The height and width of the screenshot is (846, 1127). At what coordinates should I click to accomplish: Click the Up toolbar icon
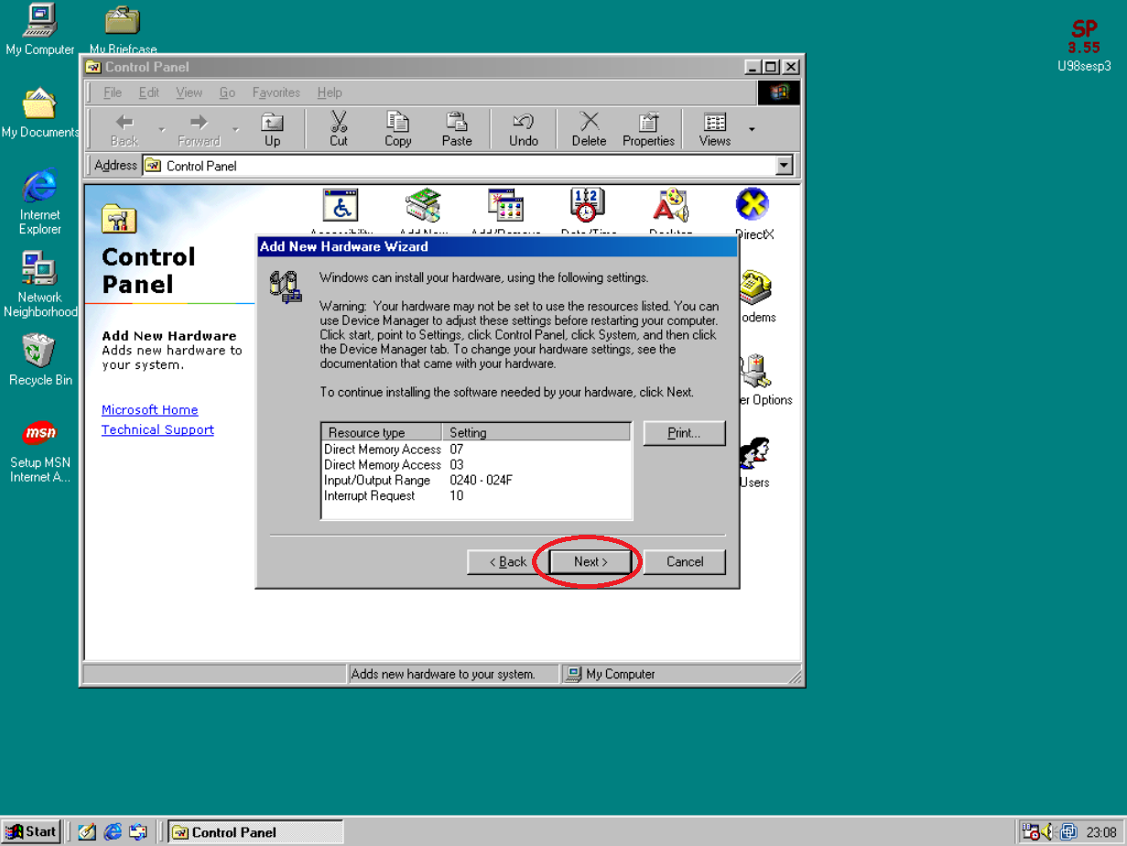[x=272, y=129]
